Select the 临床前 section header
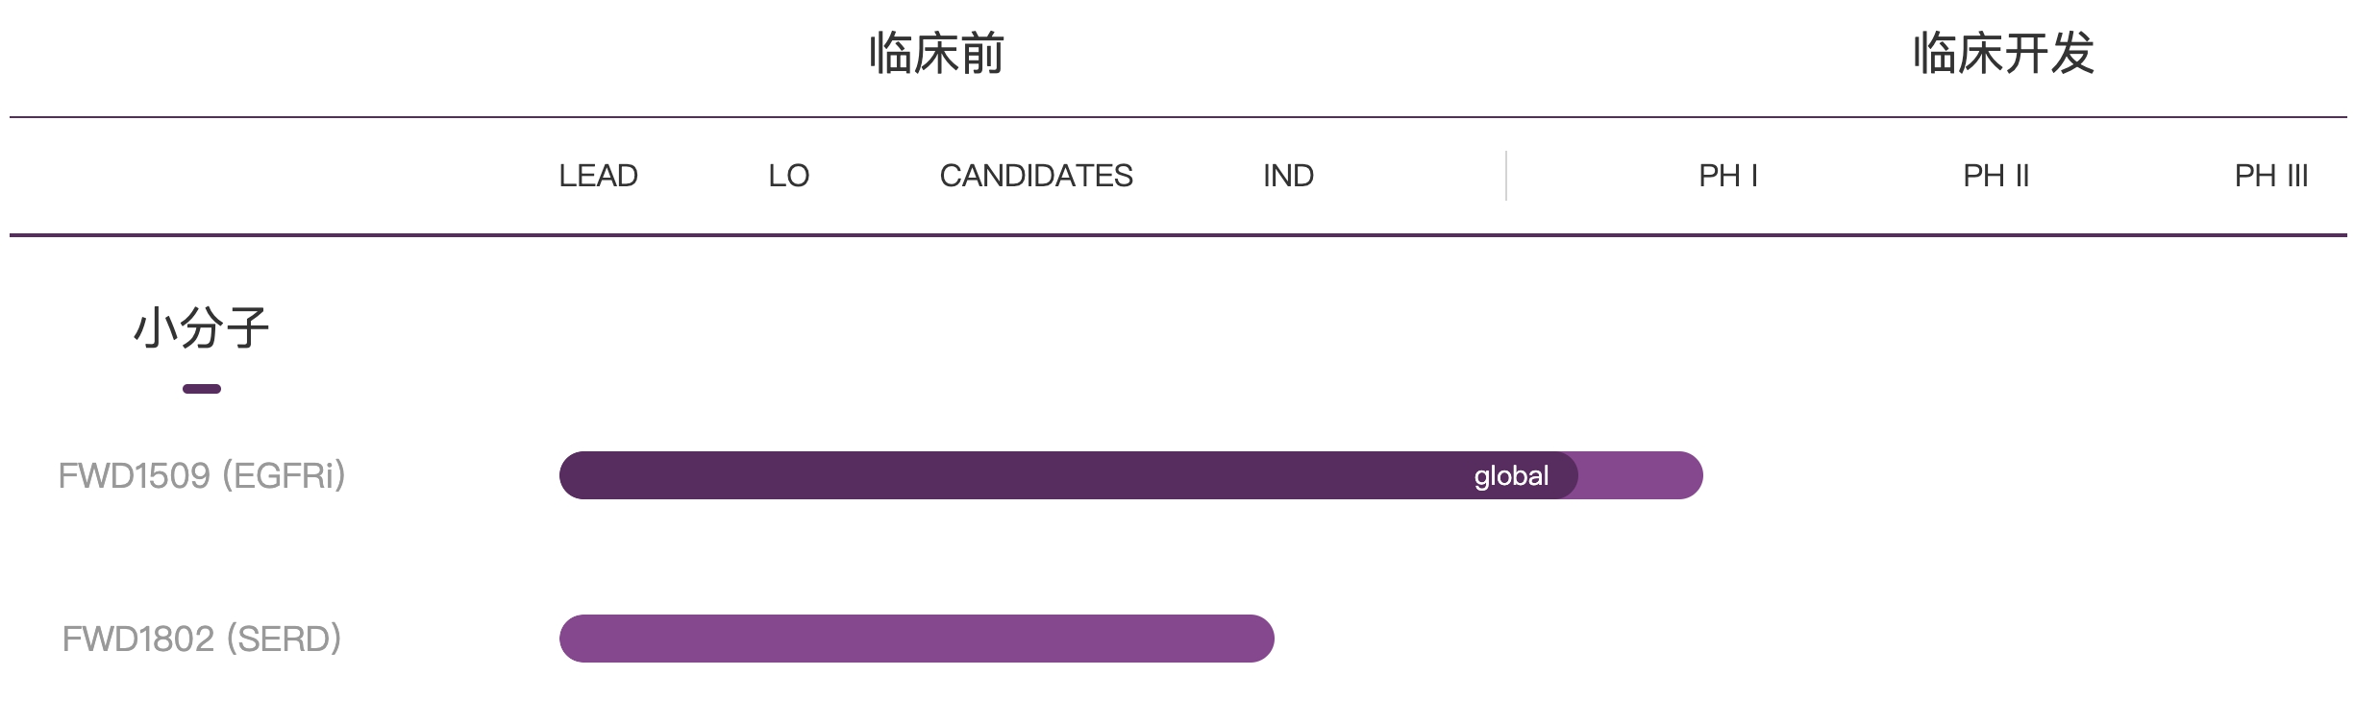The width and height of the screenshot is (2355, 724). [x=936, y=54]
